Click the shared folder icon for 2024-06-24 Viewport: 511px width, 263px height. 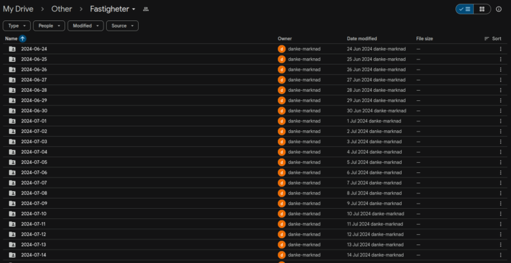point(12,49)
